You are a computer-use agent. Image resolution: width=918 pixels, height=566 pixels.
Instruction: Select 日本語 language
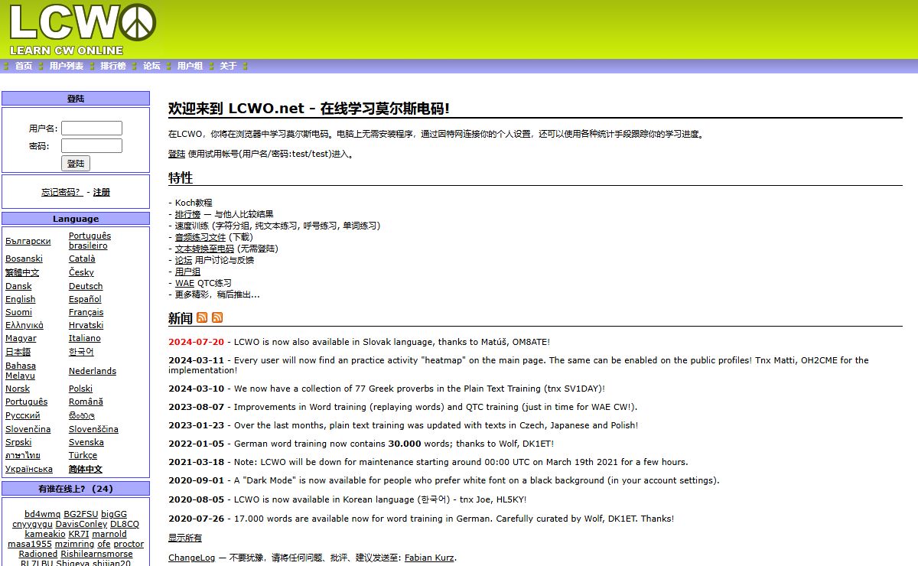(x=18, y=352)
